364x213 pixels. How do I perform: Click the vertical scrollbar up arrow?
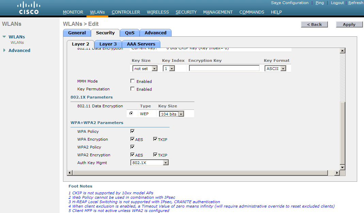point(343,51)
